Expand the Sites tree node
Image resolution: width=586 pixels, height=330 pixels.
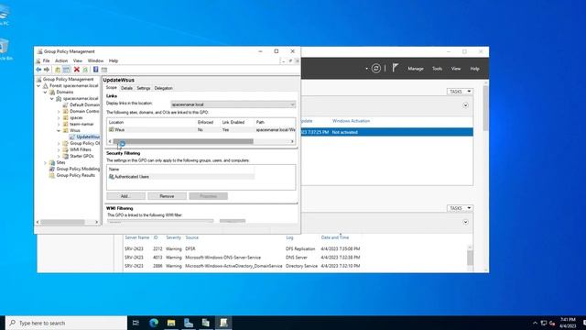[x=45, y=162]
